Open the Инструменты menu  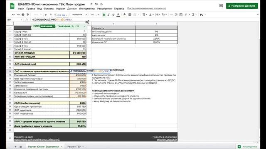point(87,9)
